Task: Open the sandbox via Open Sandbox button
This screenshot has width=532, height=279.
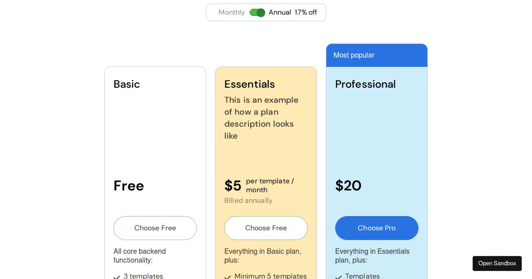Action: [497, 263]
